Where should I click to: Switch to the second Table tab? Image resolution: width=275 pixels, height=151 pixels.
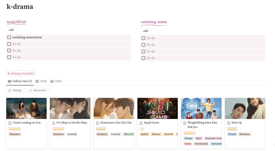(56, 81)
